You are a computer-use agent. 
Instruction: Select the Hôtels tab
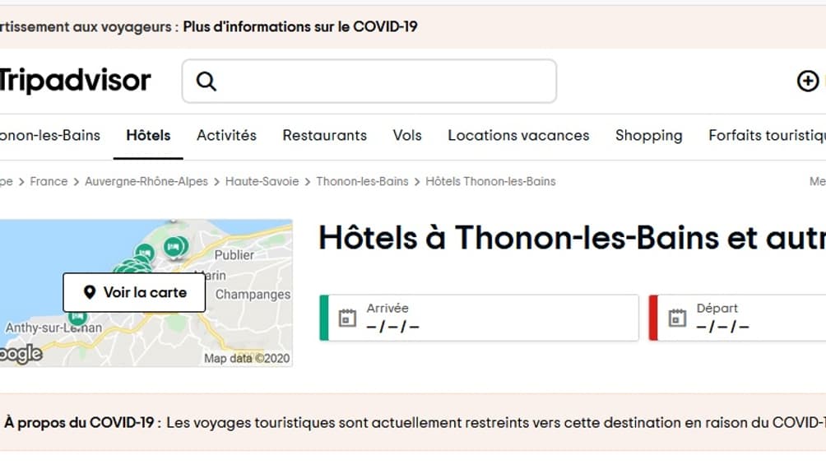(x=148, y=136)
